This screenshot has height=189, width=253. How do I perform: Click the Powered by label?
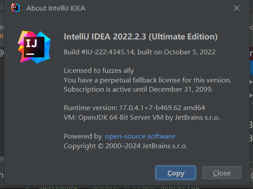click(83, 136)
